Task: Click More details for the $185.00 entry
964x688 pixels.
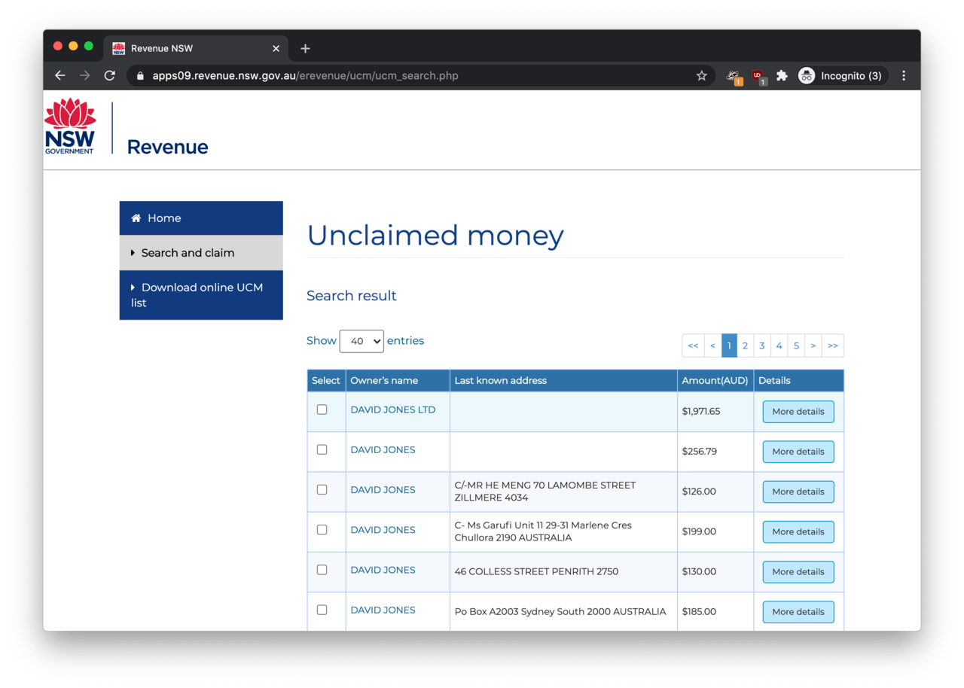Action: point(798,612)
